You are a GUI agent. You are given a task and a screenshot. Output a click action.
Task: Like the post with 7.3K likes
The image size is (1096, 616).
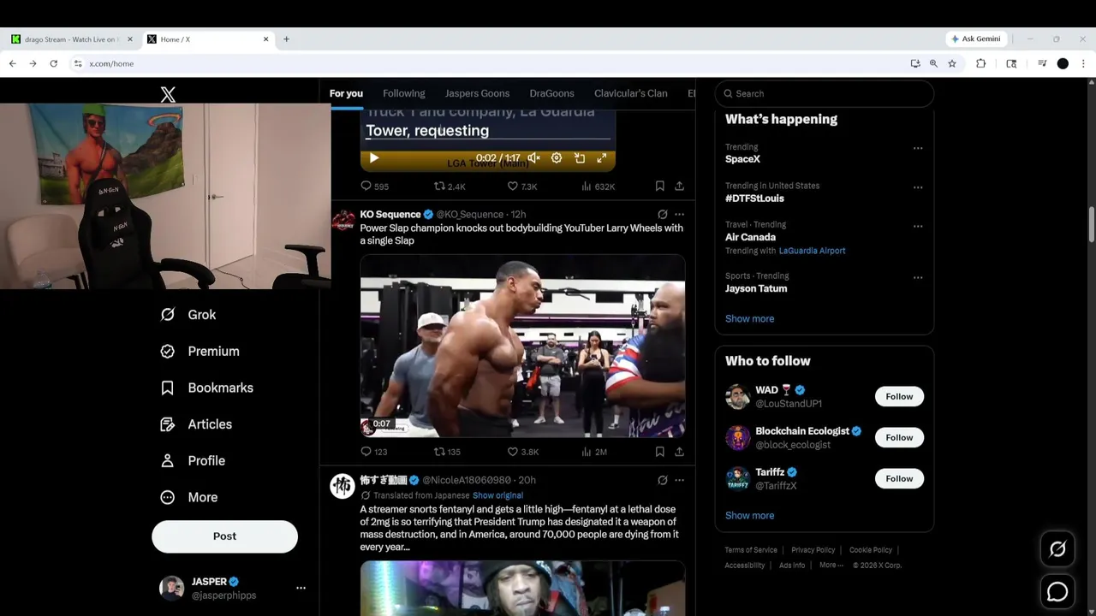(522, 187)
